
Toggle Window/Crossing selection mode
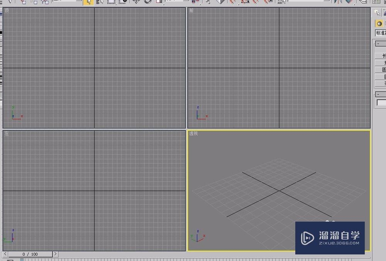(x=123, y=2)
